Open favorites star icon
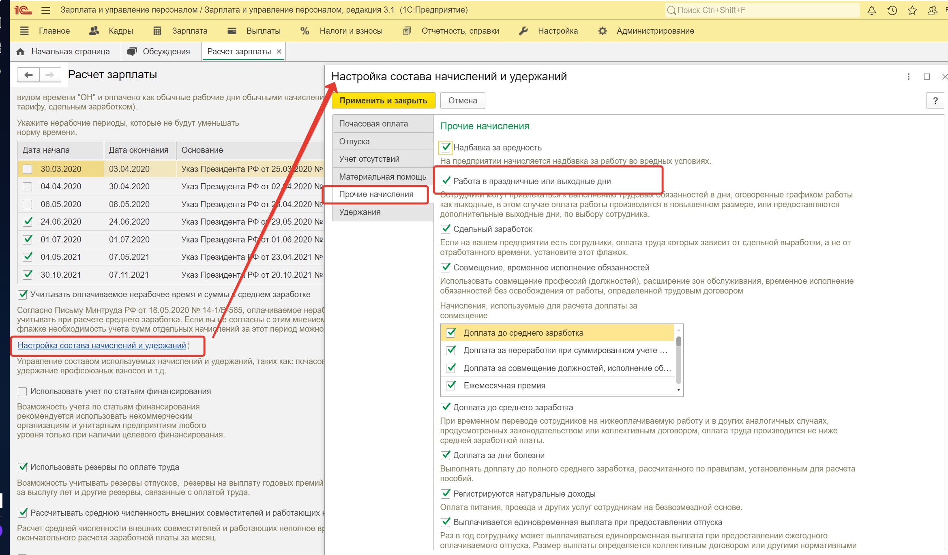The image size is (948, 555). tap(912, 11)
